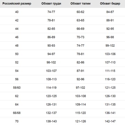125x125 pixels.
Task: Select the 58/60 size cell
Action: [x=17, y=88]
